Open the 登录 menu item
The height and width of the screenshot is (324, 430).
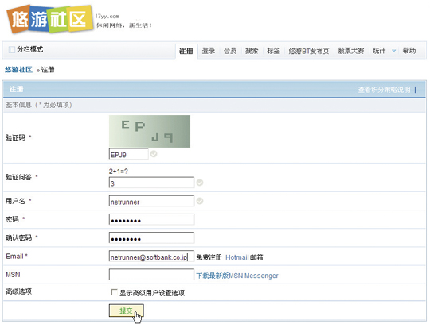[209, 51]
